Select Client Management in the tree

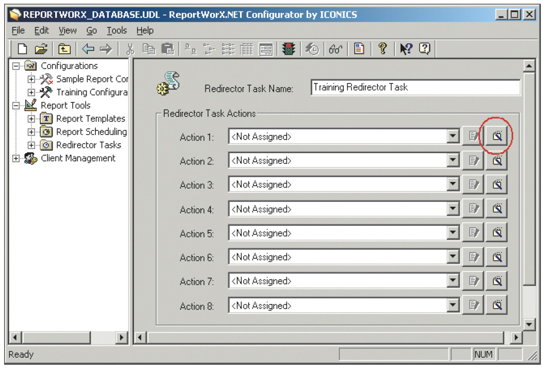(78, 158)
